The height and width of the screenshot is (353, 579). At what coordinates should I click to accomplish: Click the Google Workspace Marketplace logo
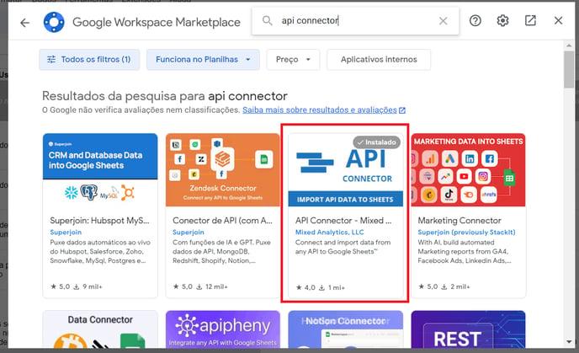[54, 22]
